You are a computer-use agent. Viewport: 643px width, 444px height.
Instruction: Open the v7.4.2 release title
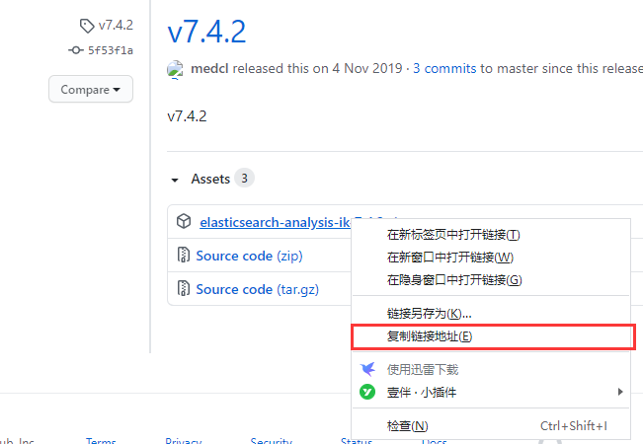coord(206,32)
